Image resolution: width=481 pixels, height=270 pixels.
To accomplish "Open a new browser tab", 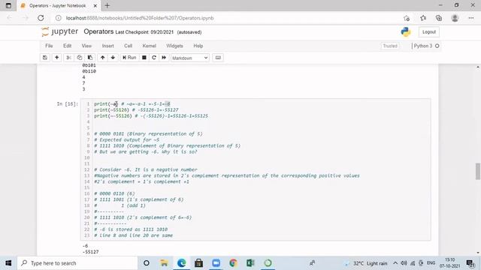I will pos(107,5).
